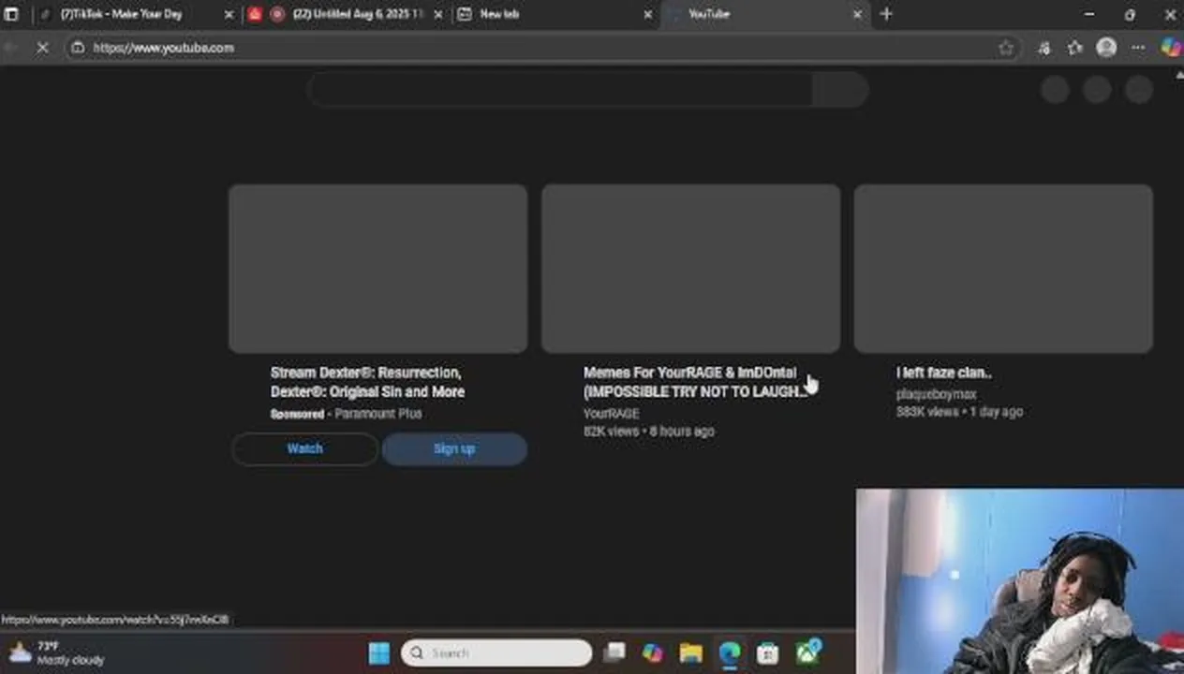Close the TikTok - Make Your Day tab
The width and height of the screenshot is (1184, 674).
[x=229, y=15]
